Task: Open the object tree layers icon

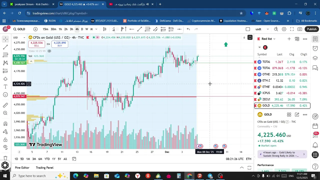Action: (x=315, y=58)
